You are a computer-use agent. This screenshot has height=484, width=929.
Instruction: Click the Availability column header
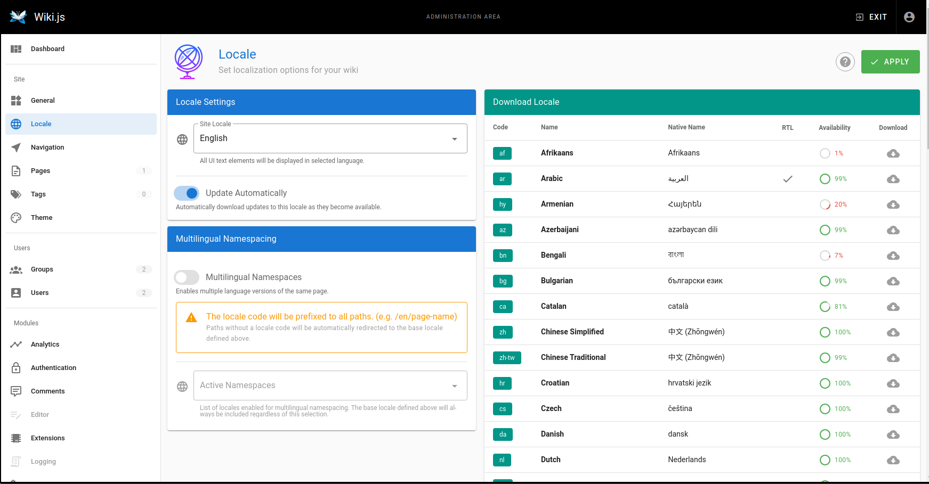[x=834, y=128]
